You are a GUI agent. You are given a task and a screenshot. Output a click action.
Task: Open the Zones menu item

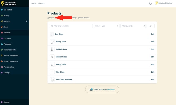(6, 27)
